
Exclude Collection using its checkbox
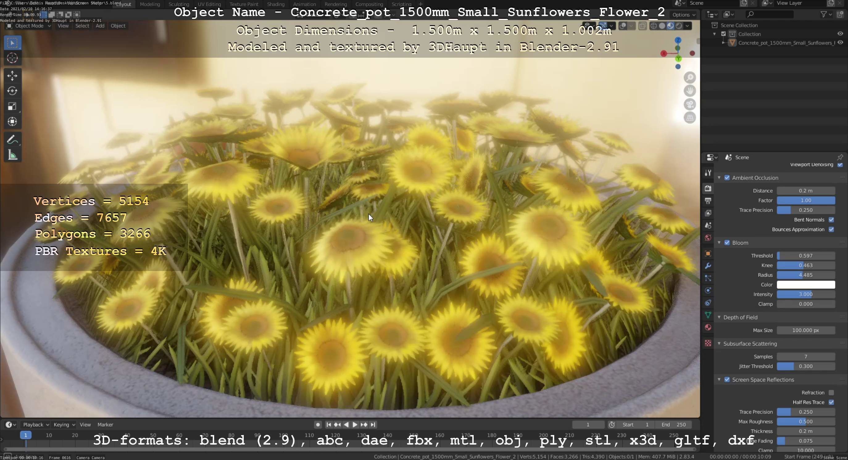coord(724,34)
